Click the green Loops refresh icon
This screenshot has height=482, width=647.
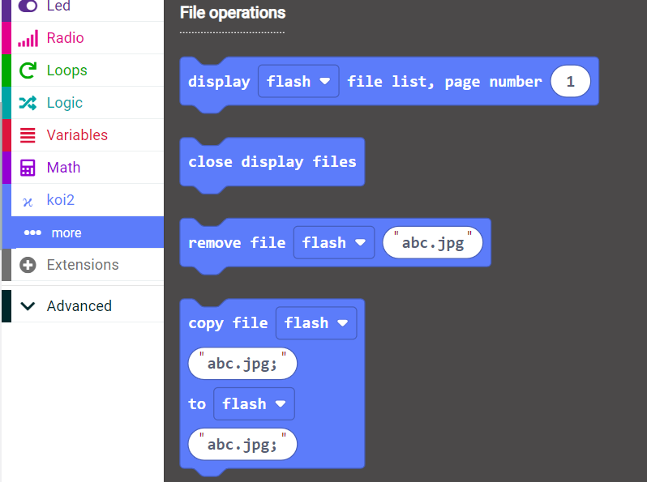28,70
